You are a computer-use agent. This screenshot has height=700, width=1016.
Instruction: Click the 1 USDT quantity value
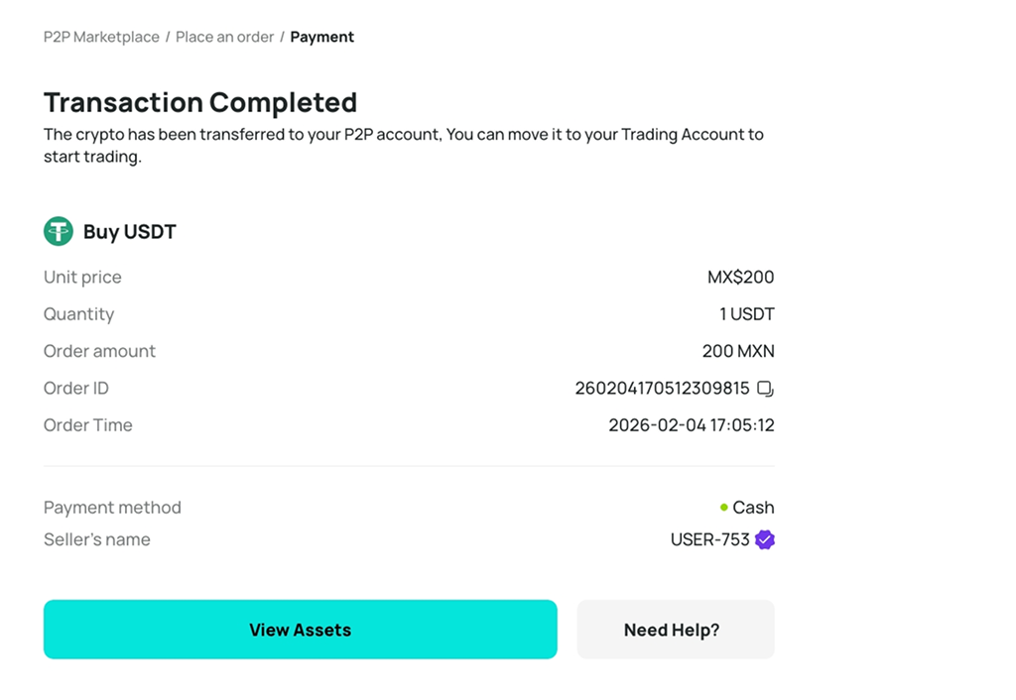(746, 314)
